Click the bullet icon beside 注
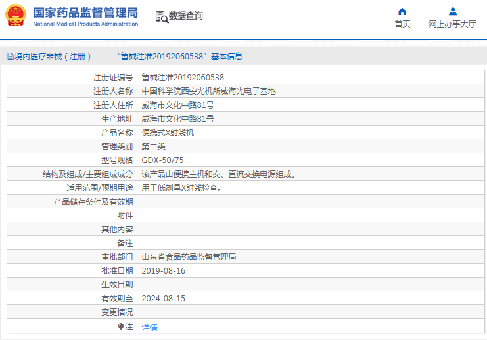 coord(121,326)
